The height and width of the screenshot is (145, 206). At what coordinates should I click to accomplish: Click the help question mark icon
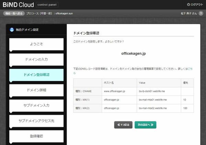tap(201, 13)
